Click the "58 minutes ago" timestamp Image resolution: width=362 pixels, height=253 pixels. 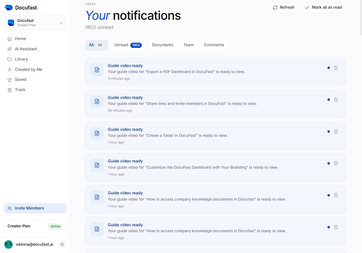pos(120,111)
